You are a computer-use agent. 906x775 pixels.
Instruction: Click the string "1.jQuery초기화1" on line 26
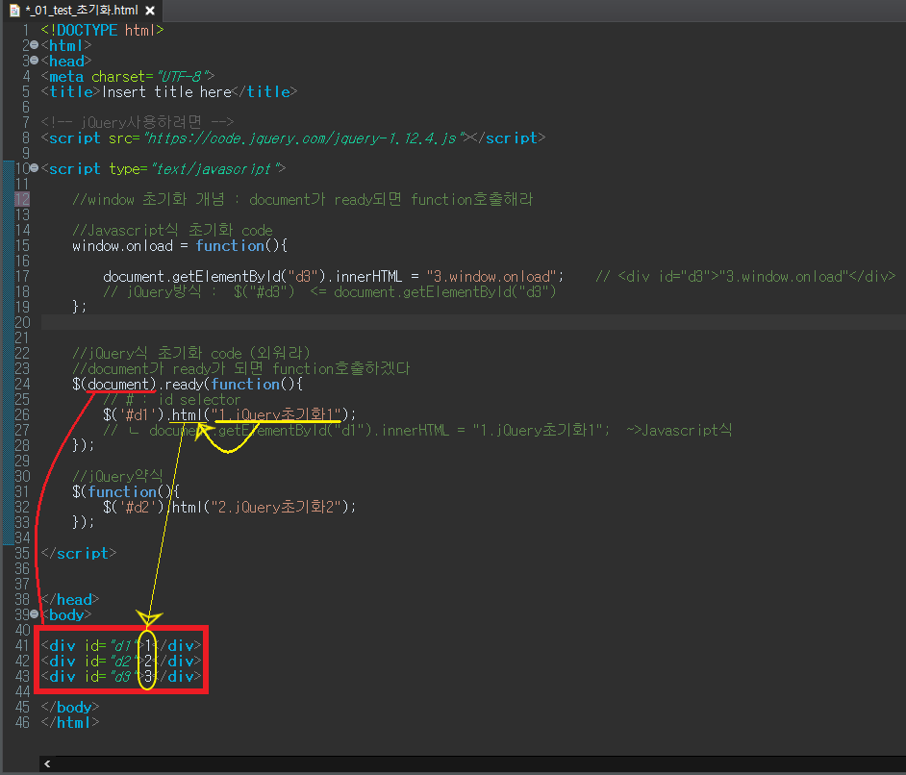[x=277, y=414]
